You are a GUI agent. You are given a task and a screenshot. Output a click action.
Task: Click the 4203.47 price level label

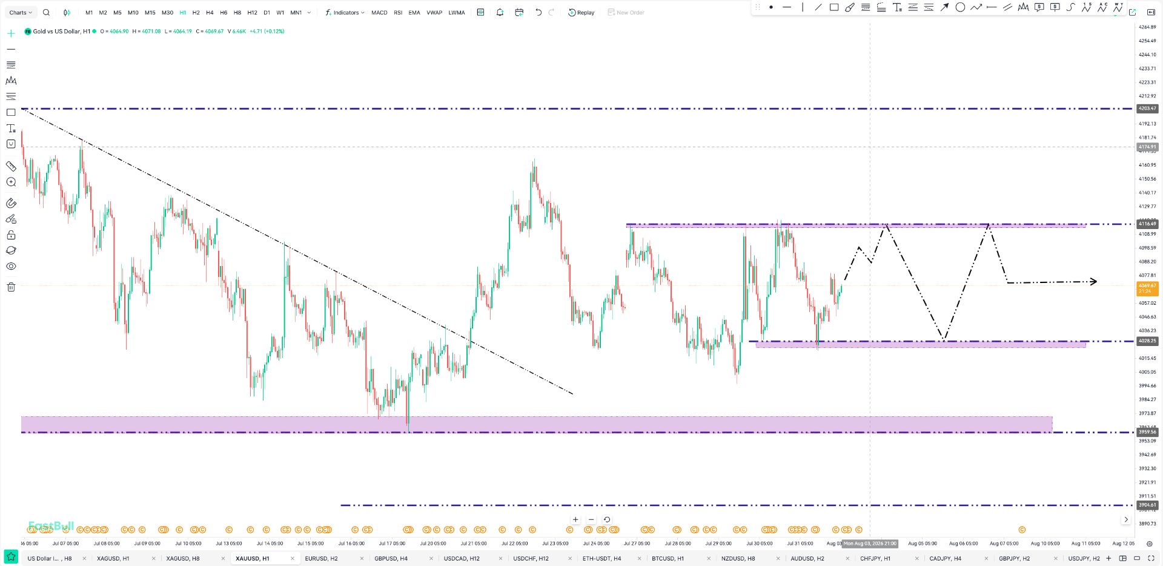(1147, 108)
